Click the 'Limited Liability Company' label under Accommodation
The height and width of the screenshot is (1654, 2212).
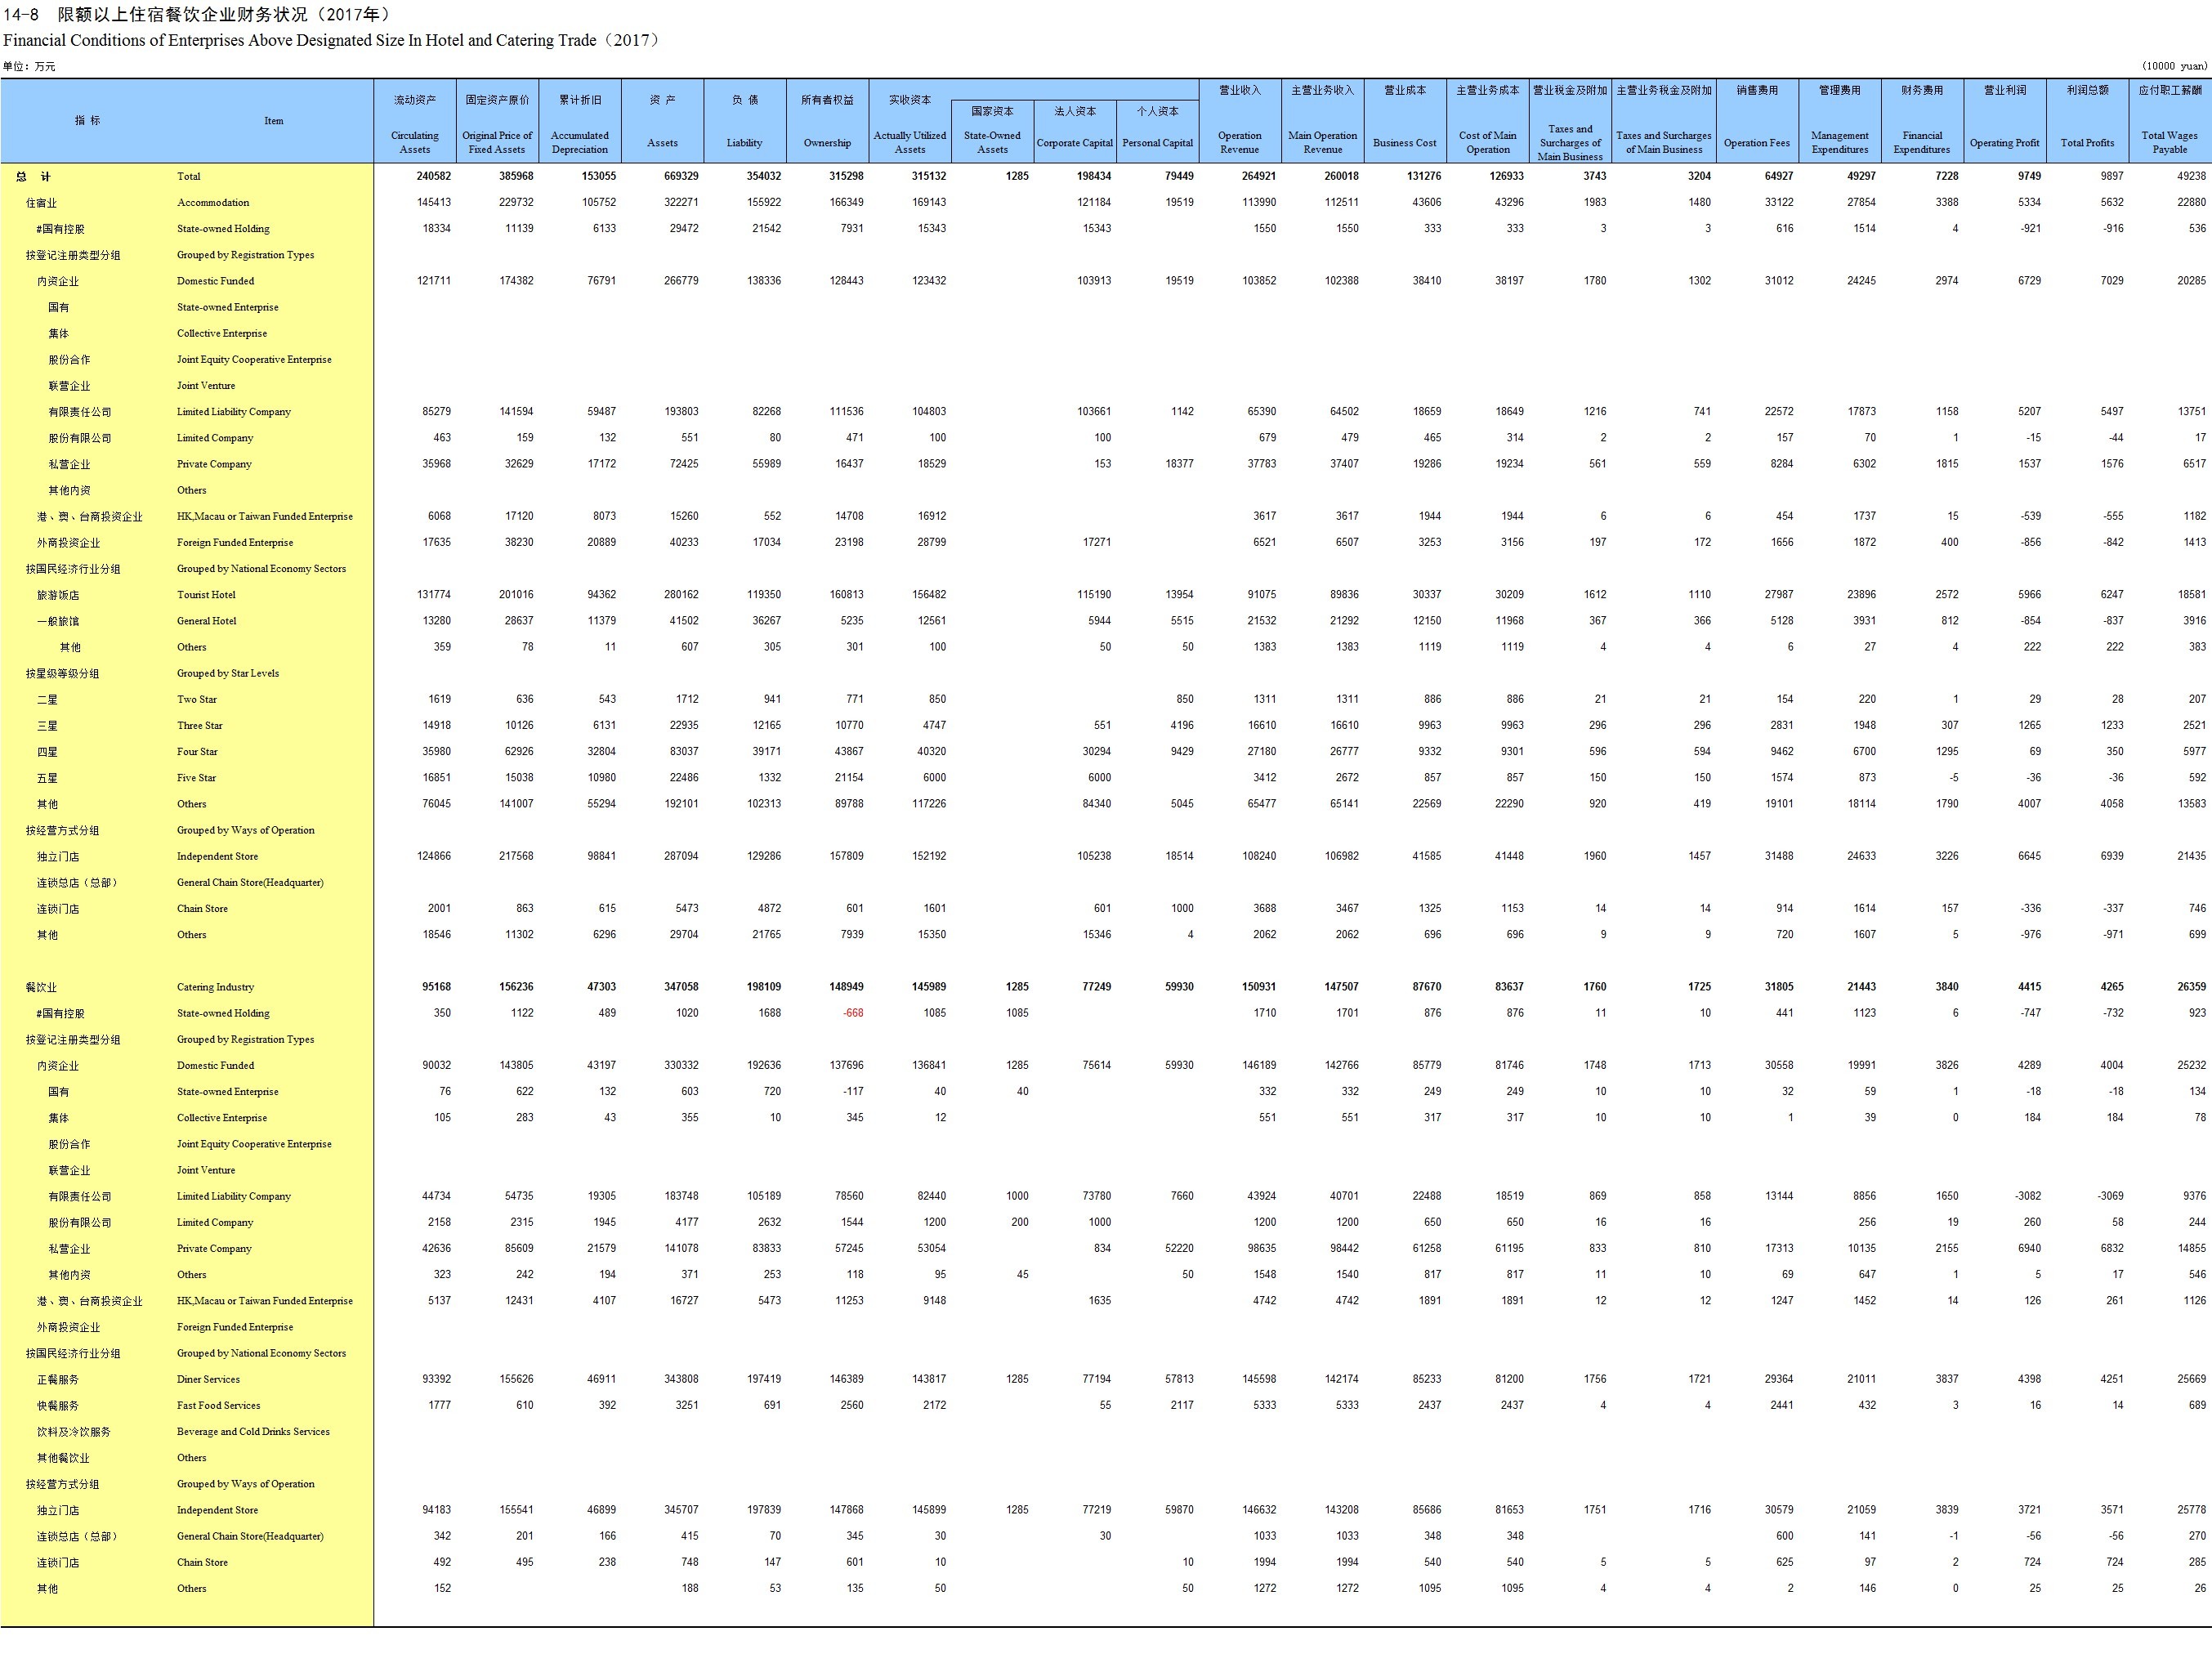pos(233,412)
